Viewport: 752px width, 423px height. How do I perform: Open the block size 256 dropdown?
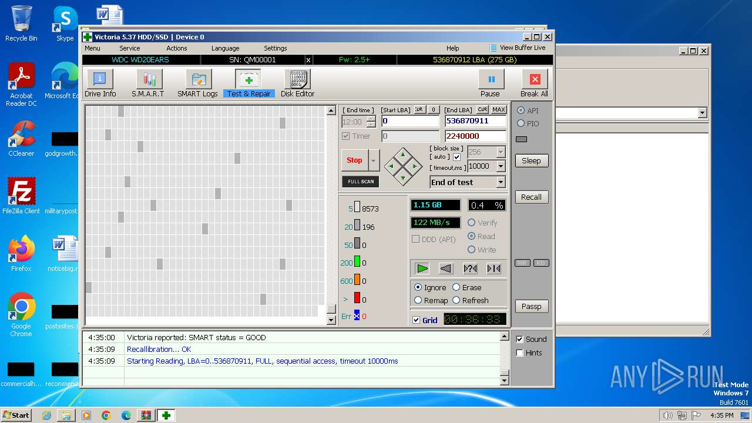501,152
